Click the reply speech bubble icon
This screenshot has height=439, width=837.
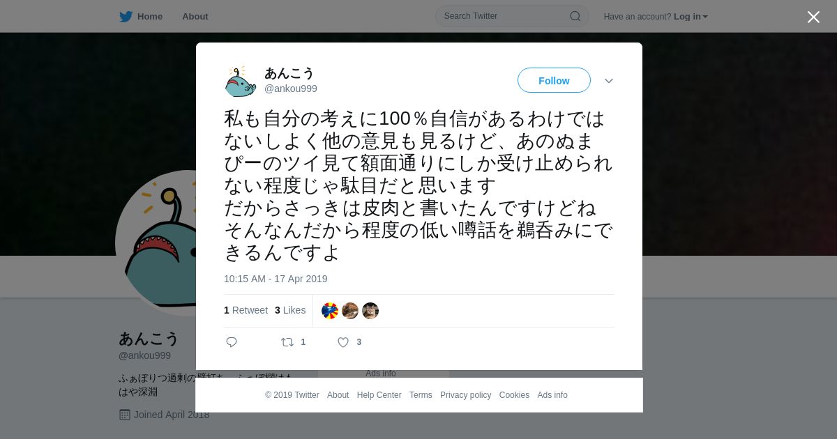232,342
